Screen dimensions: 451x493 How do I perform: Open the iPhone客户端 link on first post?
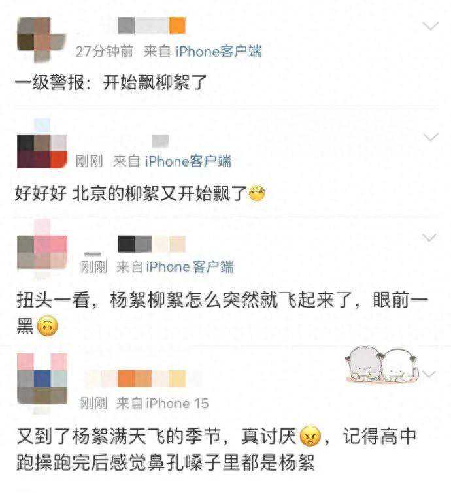pos(218,51)
